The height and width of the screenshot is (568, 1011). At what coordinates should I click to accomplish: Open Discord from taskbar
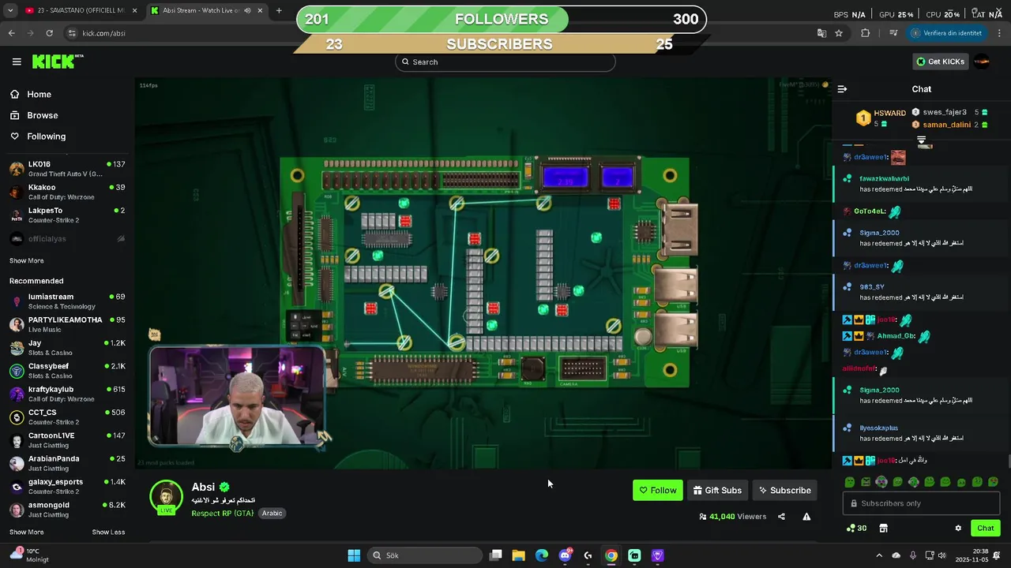(x=565, y=555)
